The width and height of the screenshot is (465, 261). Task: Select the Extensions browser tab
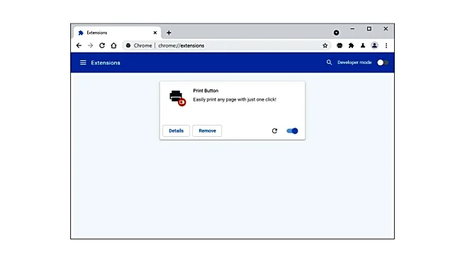tap(117, 33)
